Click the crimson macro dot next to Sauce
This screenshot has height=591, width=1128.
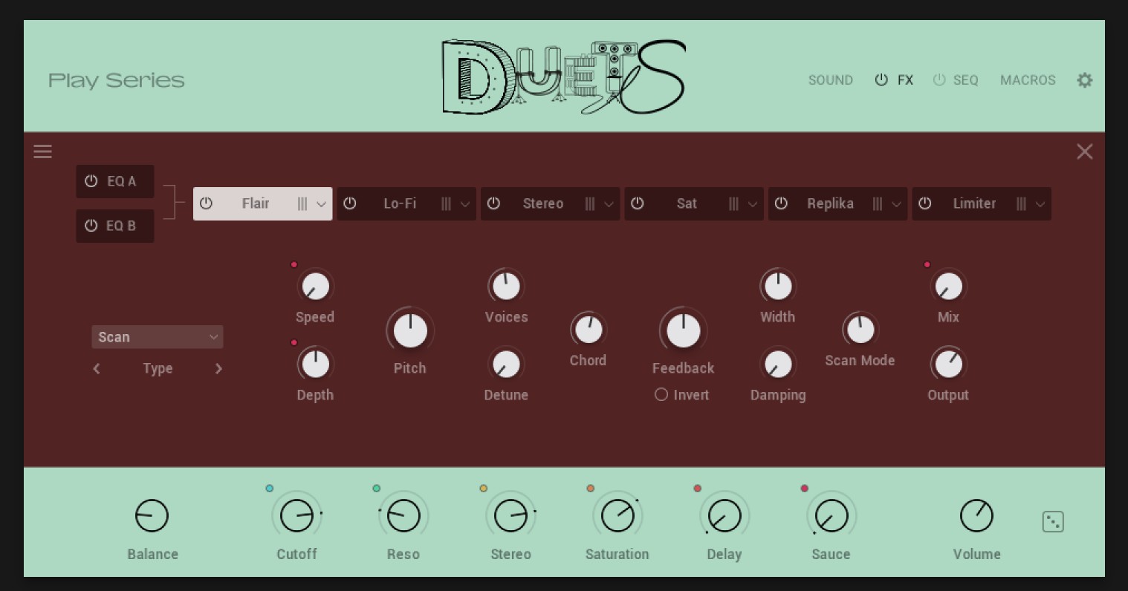point(805,489)
